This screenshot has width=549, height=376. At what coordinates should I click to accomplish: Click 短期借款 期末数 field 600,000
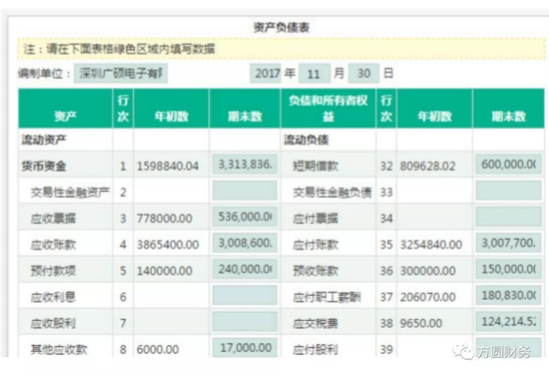(508, 165)
